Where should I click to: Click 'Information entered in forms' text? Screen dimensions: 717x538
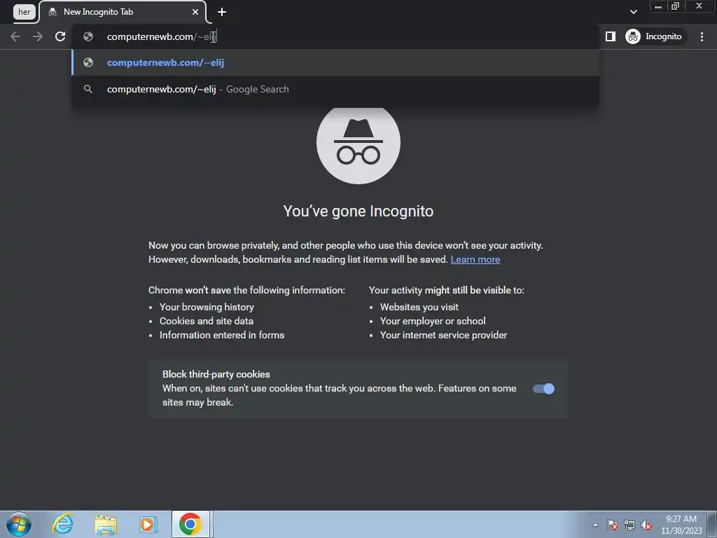click(222, 336)
